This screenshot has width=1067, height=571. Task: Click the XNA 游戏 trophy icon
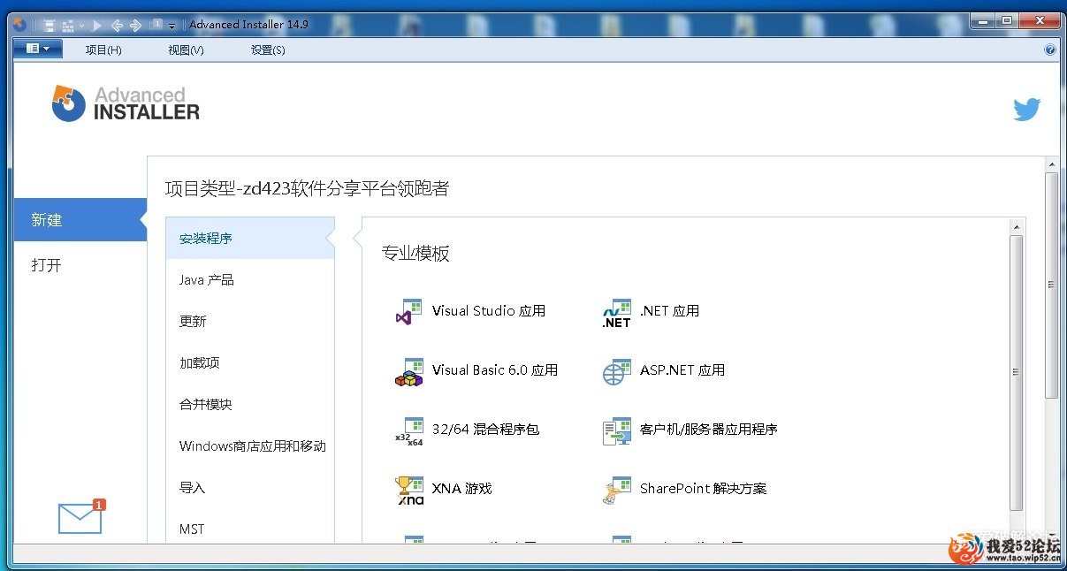click(409, 491)
